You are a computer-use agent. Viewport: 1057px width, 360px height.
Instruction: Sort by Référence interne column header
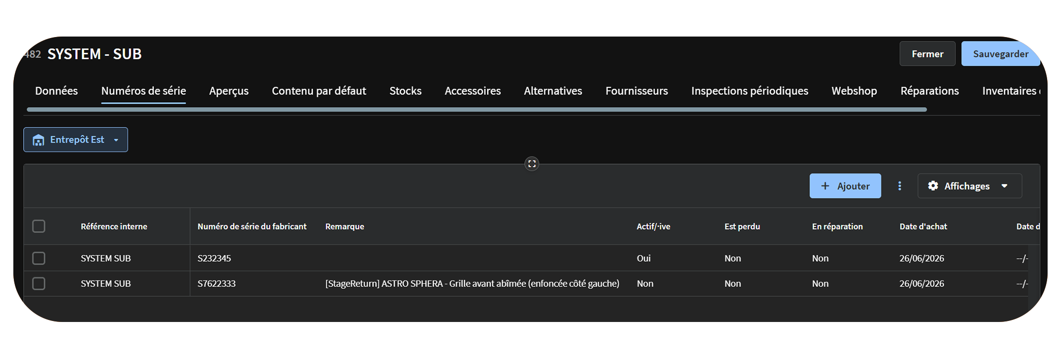pos(114,226)
